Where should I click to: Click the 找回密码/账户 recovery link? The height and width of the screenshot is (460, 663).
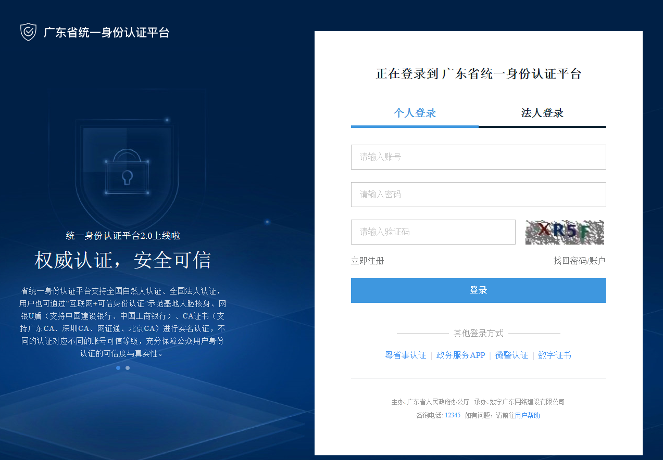point(579,261)
